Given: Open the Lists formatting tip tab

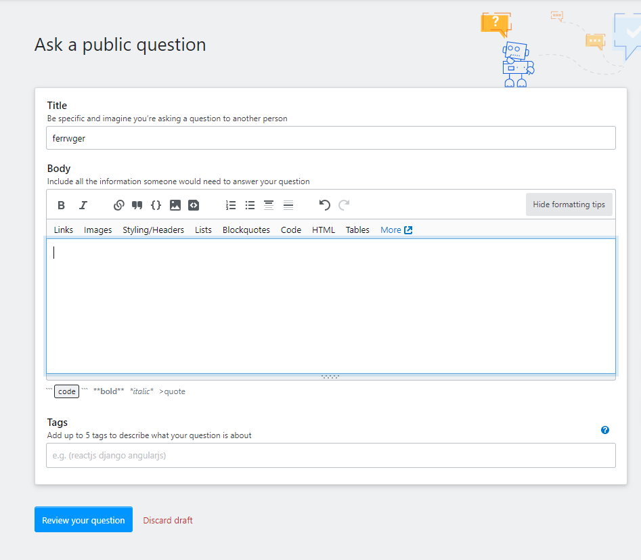Looking at the screenshot, I should point(203,230).
